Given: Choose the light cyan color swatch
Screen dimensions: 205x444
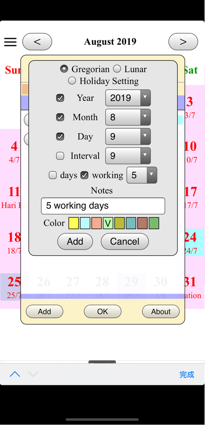Looking at the screenshot, I should (85, 223).
